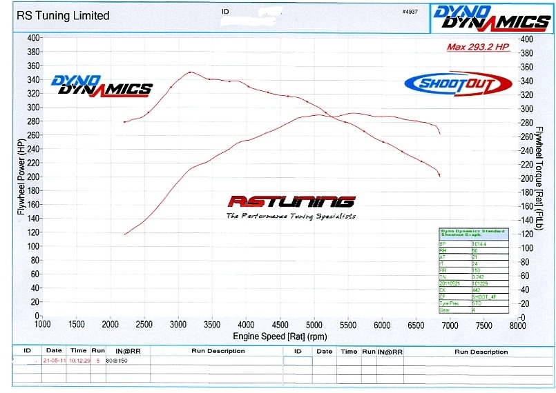
Task: Click the run date 21-05-11
Action: pyautogui.click(x=55, y=361)
